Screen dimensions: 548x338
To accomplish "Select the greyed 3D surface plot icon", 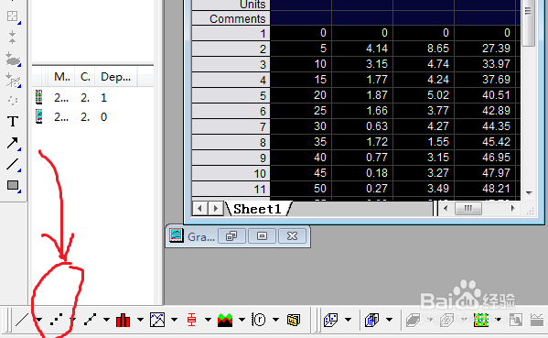I will point(414,320).
